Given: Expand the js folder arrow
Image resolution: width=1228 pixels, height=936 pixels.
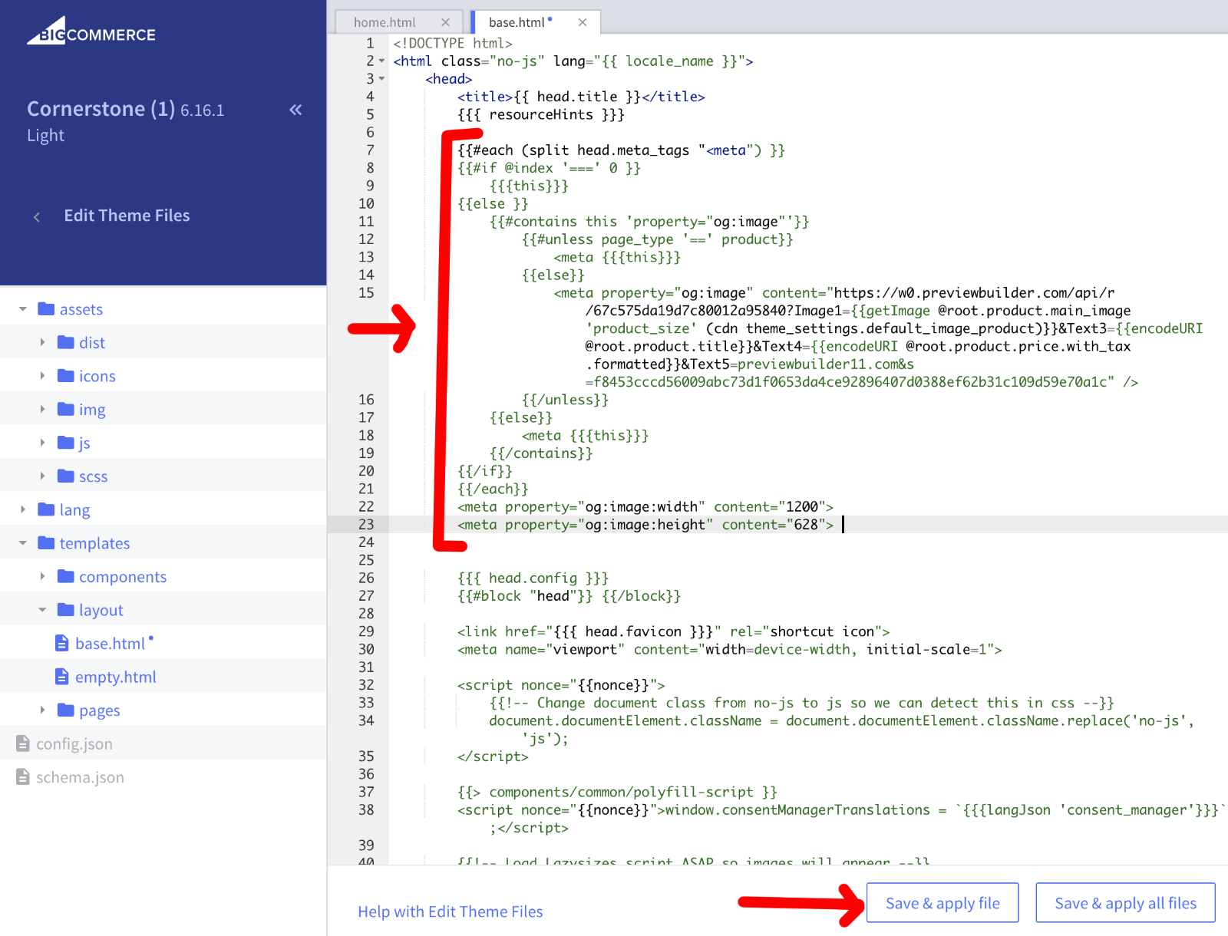Looking at the screenshot, I should (42, 442).
